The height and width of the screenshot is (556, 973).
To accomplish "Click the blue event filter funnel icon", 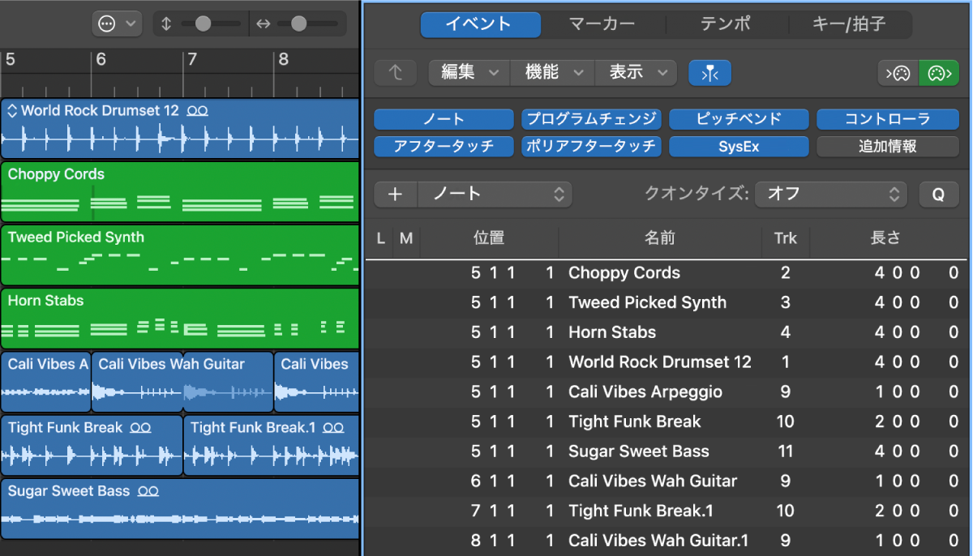I will point(709,73).
